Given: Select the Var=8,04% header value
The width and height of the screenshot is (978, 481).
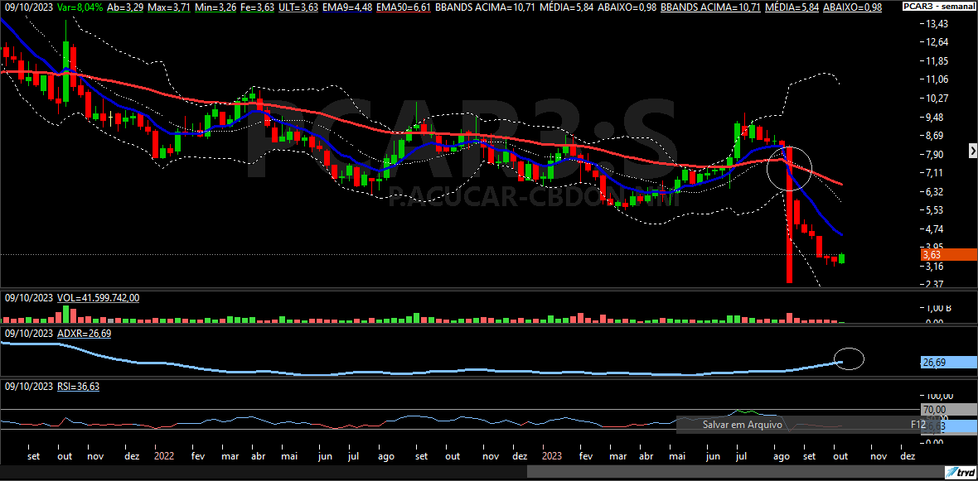Looking at the screenshot, I should (x=80, y=7).
